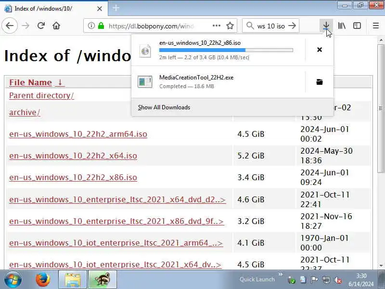The height and width of the screenshot is (289, 385).
Task: Click the vertical scrollbar thumb
Action: [x=381, y=108]
